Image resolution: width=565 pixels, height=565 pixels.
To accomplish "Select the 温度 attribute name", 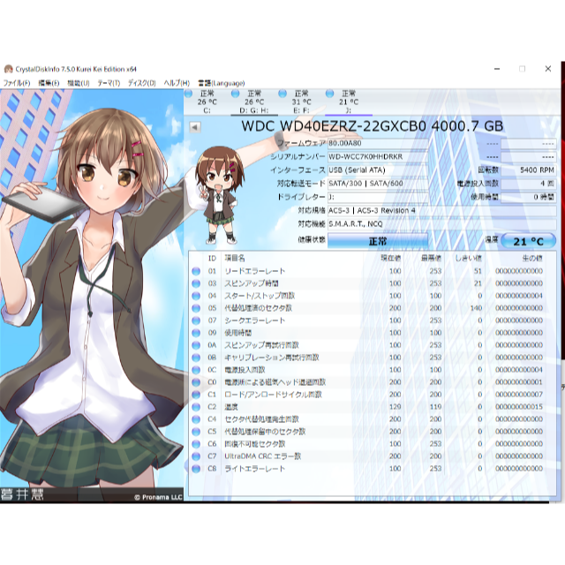I will coord(231,407).
